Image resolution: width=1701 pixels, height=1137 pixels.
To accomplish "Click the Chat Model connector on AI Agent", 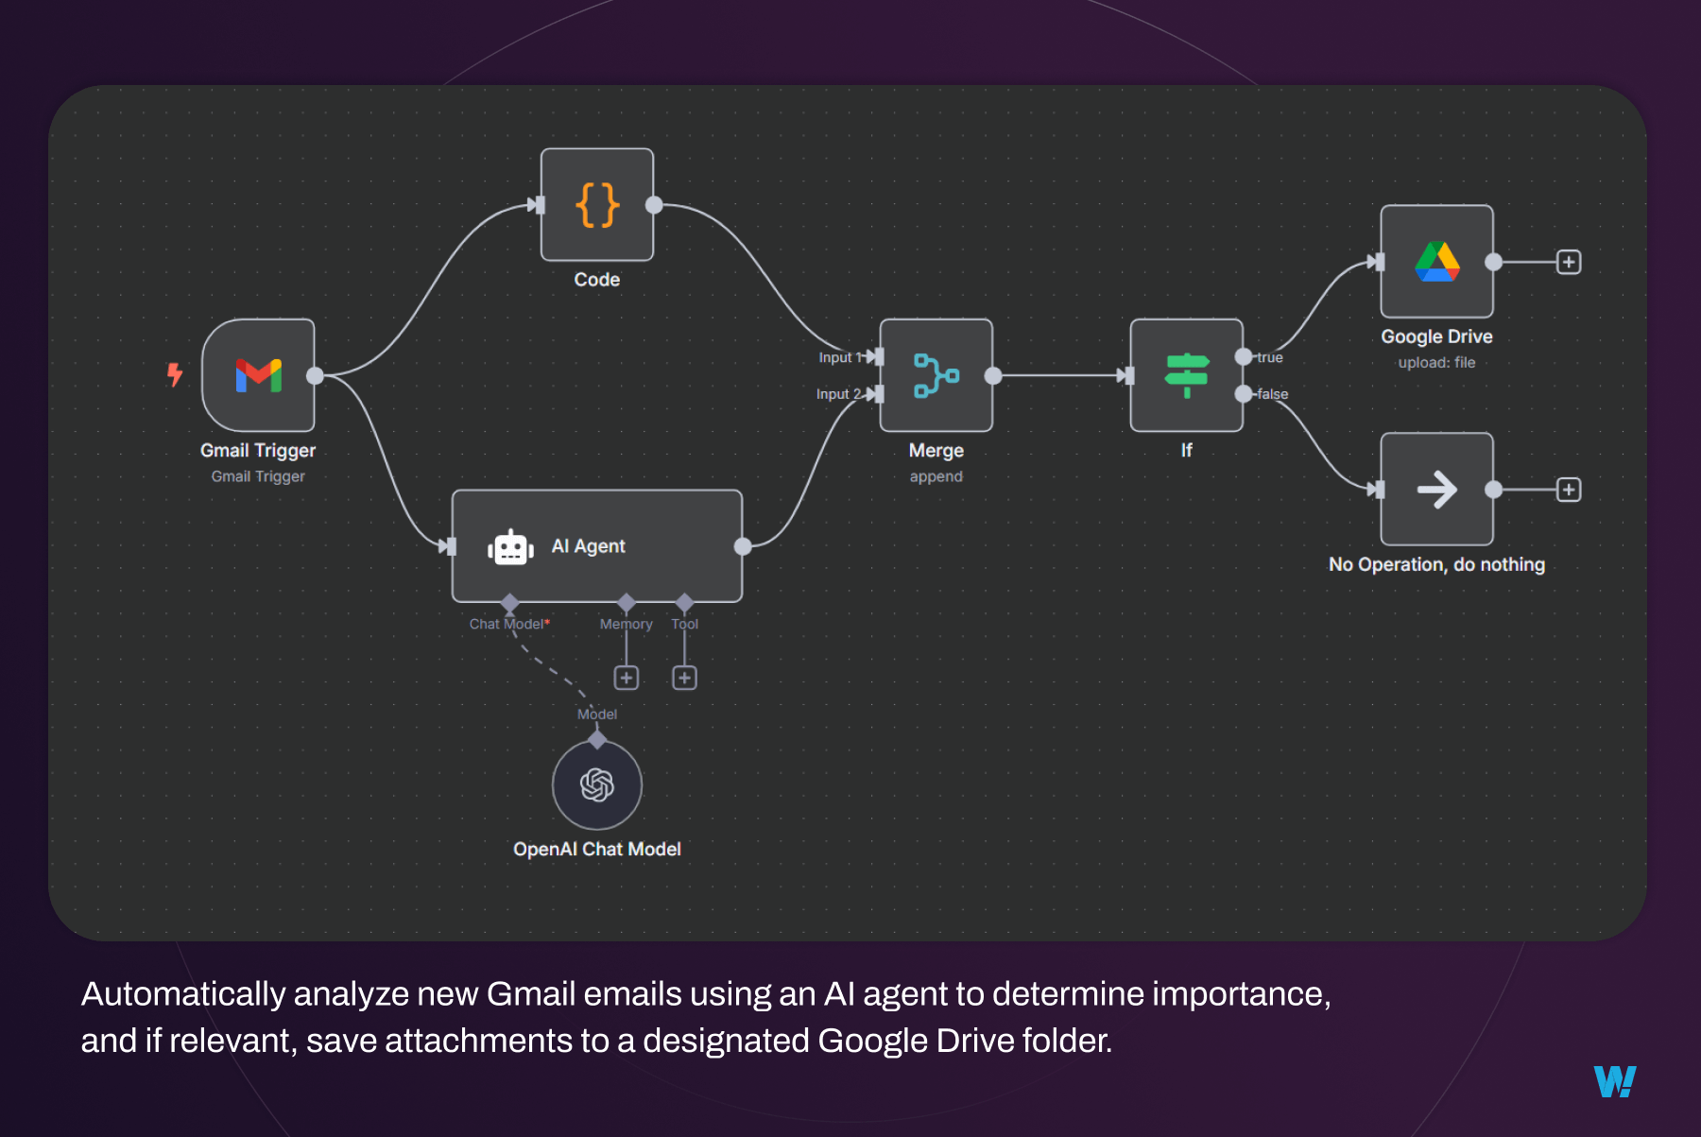I will coord(510,602).
